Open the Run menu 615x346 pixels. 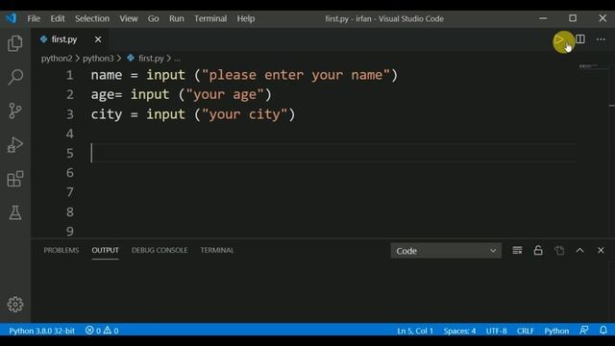pos(177,18)
